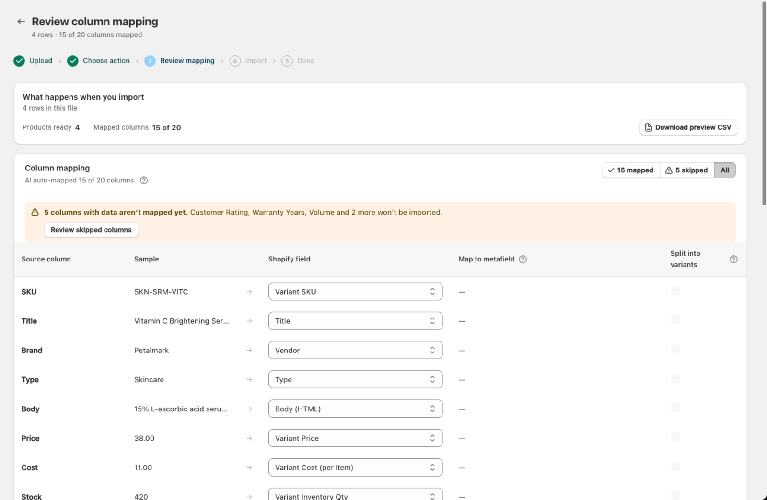Open the Variant Inventory Qty dropdown
This screenshot has height=500, width=767.
click(x=355, y=494)
